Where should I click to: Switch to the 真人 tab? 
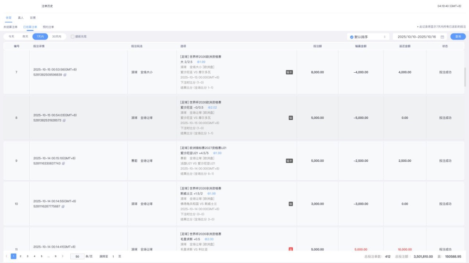(21, 18)
